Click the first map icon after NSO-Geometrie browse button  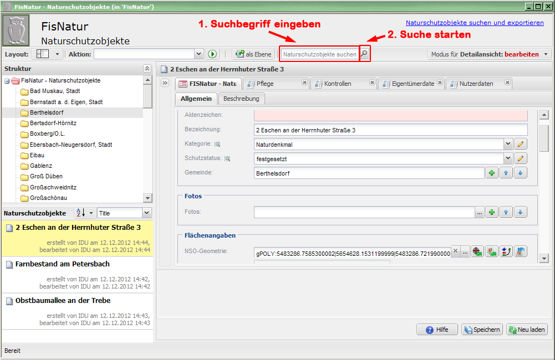(477, 251)
